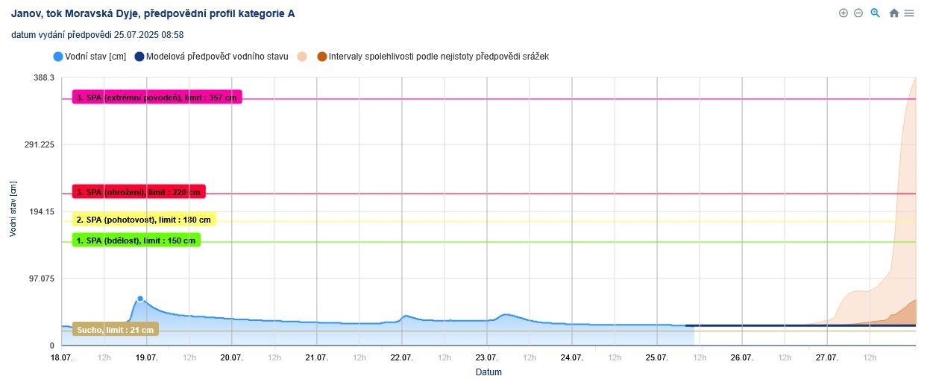This screenshot has width=930, height=379.
Task: Click the '2. SPA (pohotovost)' yellow label
Action: tap(144, 220)
